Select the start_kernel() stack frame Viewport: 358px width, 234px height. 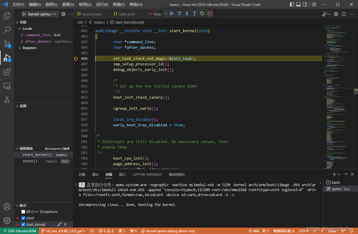[43, 155]
